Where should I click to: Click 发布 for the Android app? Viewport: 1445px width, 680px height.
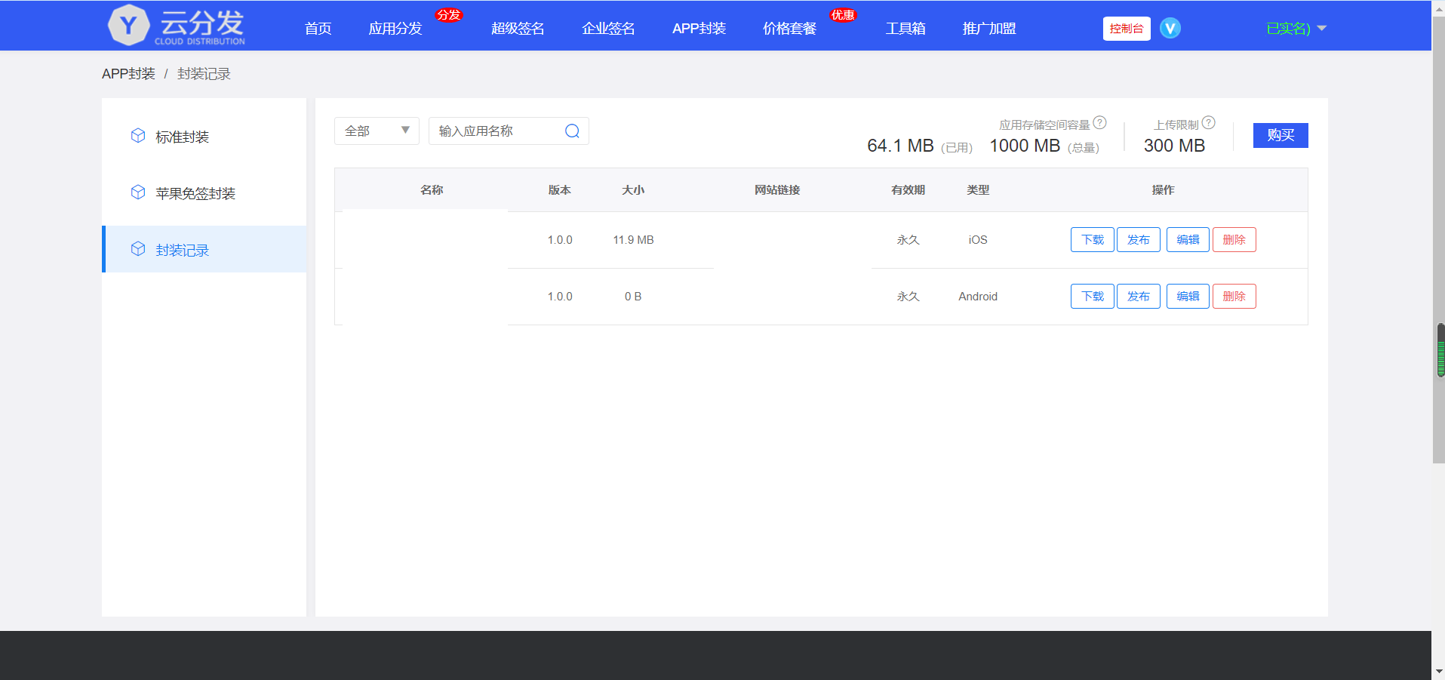point(1139,296)
